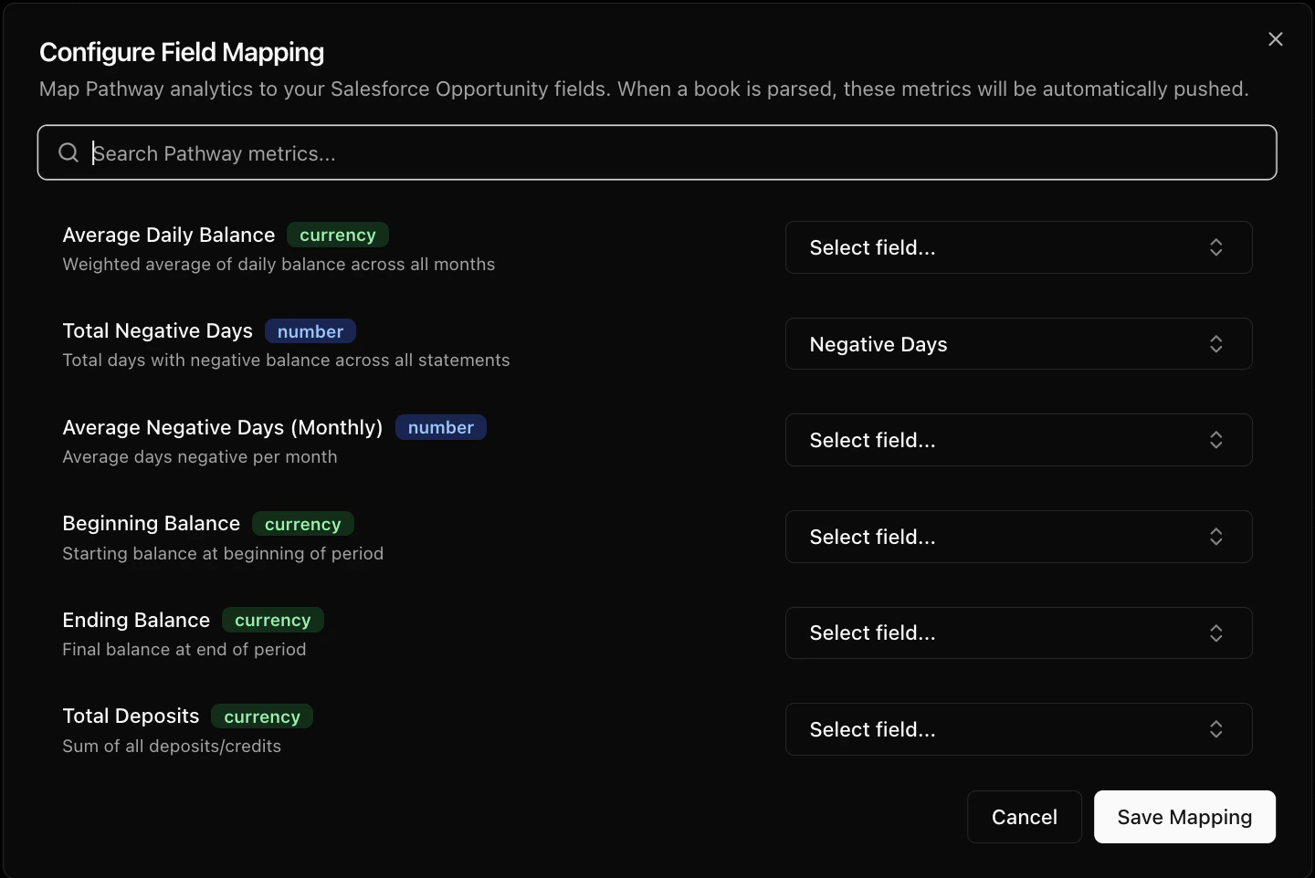Image resolution: width=1315 pixels, height=878 pixels.
Task: Click the currency badge beside Ending Balance
Action: 273,620
